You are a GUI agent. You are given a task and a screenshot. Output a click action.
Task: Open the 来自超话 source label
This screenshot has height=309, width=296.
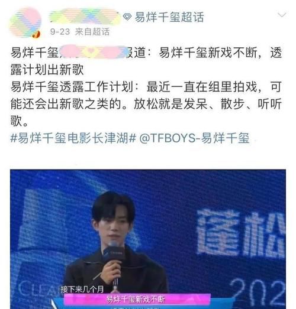point(92,32)
